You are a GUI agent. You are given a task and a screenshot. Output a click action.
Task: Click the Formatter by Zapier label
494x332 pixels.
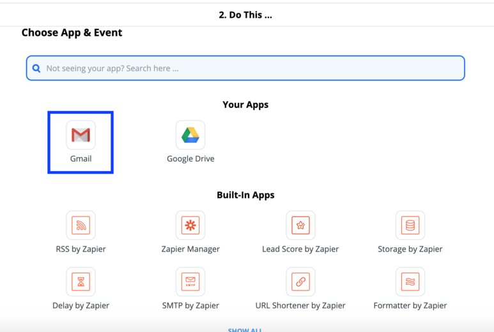click(x=410, y=305)
